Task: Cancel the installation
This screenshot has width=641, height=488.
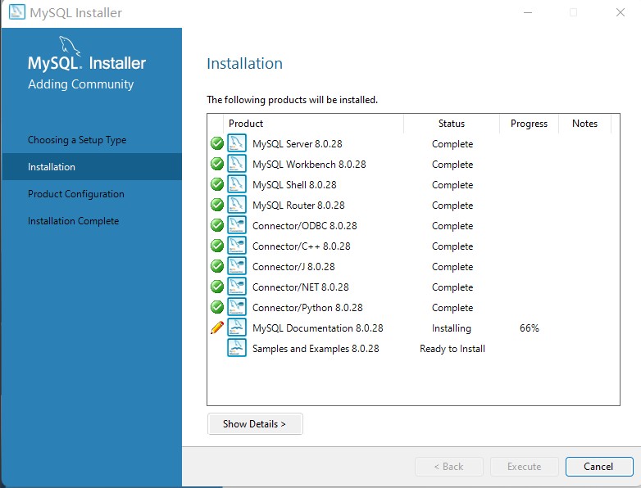Action: 599,467
